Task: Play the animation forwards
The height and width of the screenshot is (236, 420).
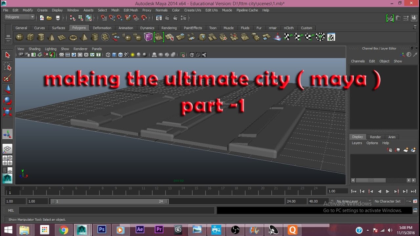Action: [x=388, y=191]
